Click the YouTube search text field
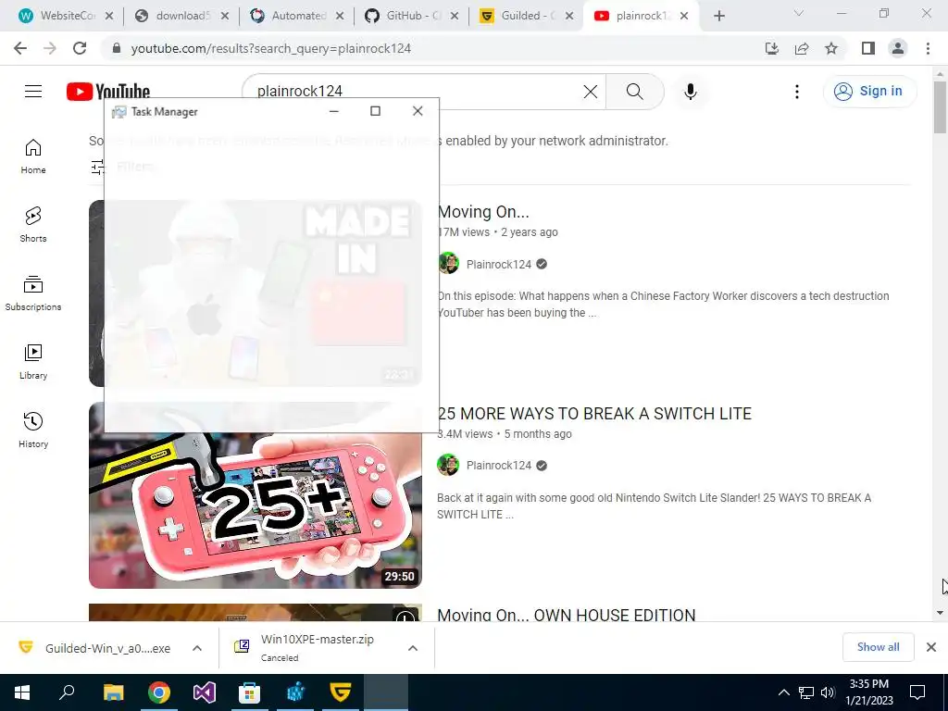Screen dimensions: 948x711 pyautogui.click(x=418, y=92)
